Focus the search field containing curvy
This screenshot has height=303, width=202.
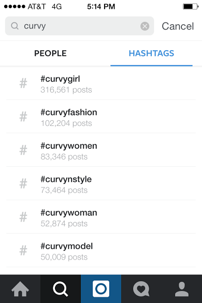point(79,26)
